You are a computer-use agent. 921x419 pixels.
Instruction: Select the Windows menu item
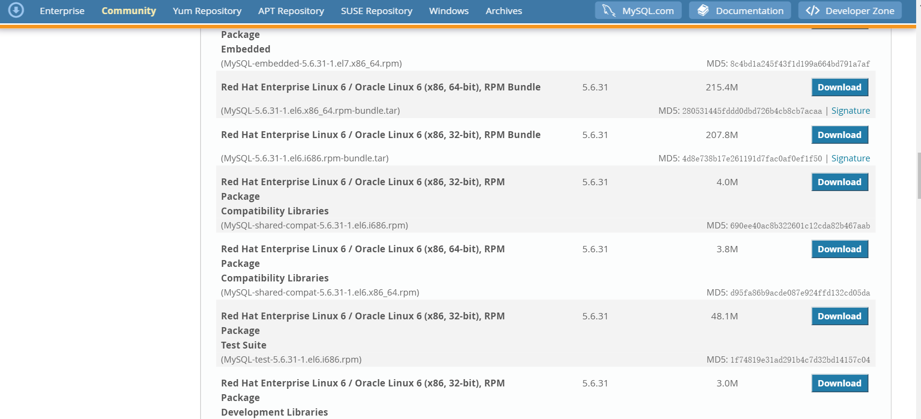pyautogui.click(x=449, y=11)
